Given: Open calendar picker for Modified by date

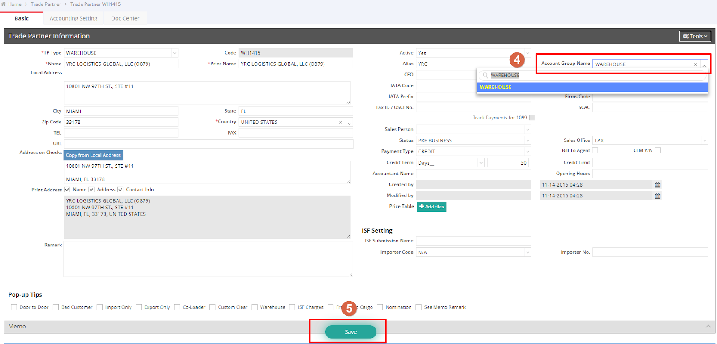Looking at the screenshot, I should 657,196.
